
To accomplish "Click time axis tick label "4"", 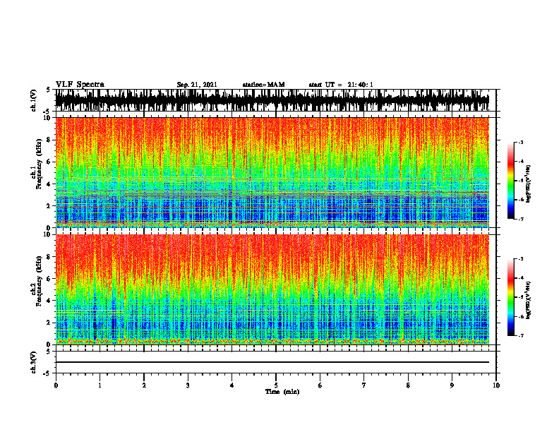I will point(232,385).
